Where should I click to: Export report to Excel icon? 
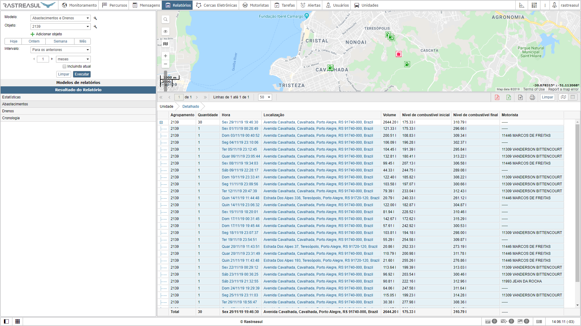509,97
